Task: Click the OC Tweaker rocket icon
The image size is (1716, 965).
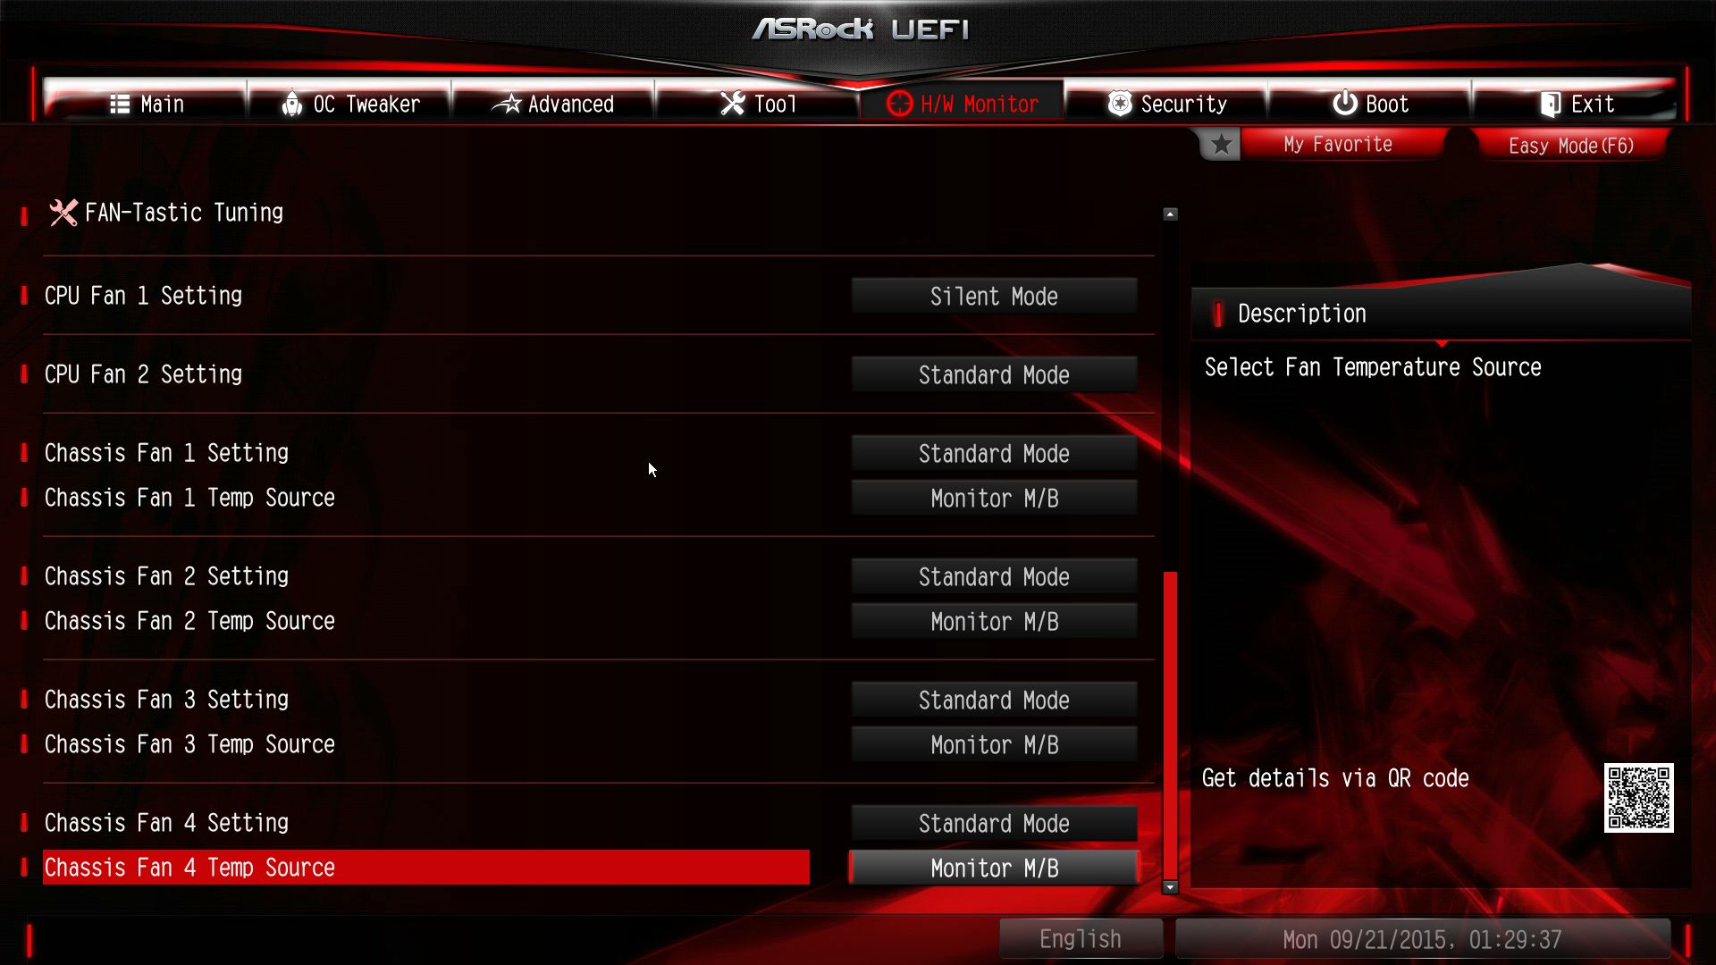Action: click(291, 105)
